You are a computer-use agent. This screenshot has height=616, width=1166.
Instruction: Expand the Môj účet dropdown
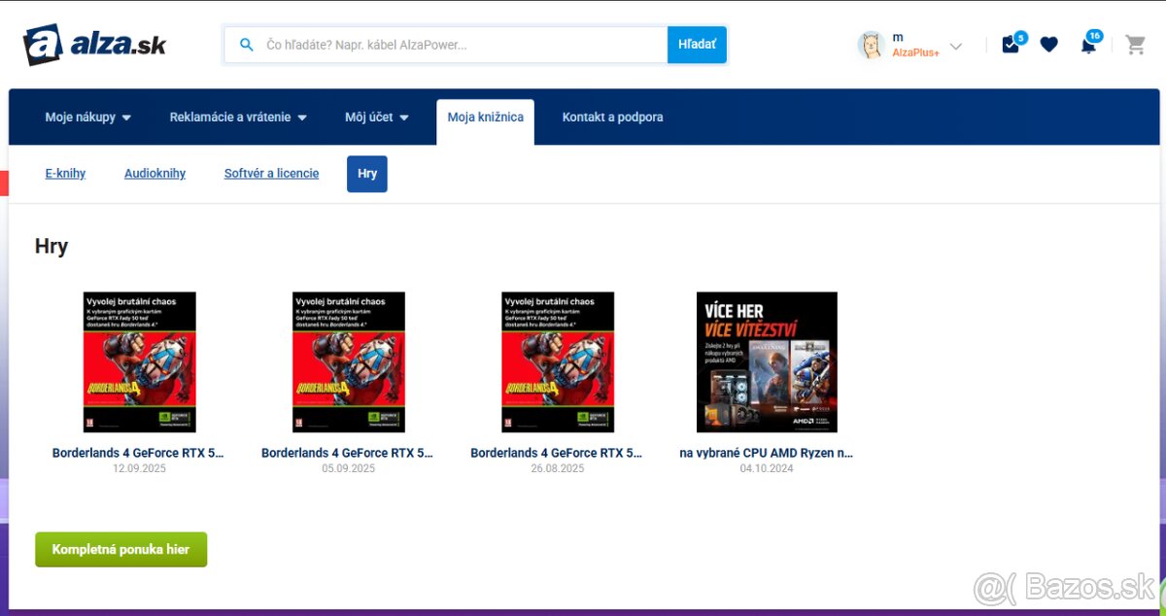(x=377, y=118)
